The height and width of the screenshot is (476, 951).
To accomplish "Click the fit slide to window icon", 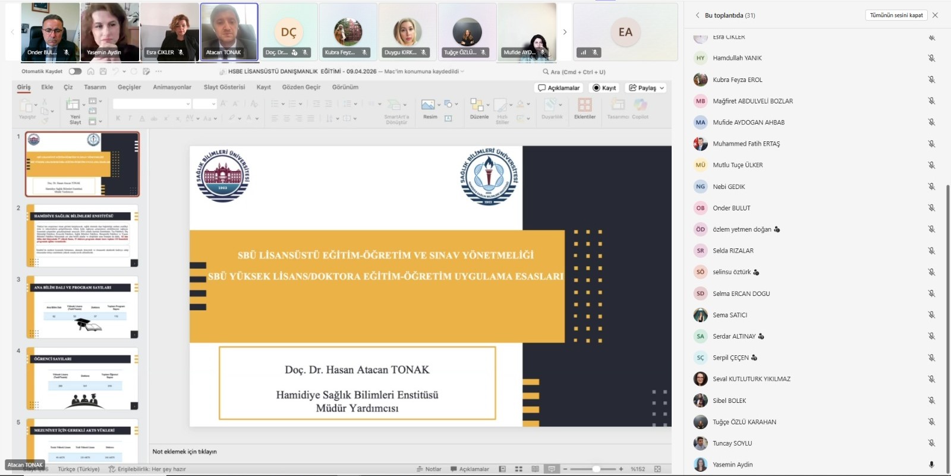I will coord(657,469).
